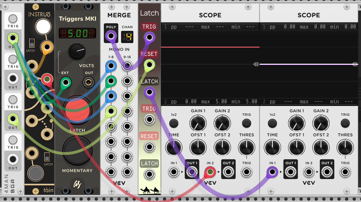This screenshot has width=361, height=202.
Task: Click OUT 1 jack on the left SCOPE
Action: coord(192,172)
